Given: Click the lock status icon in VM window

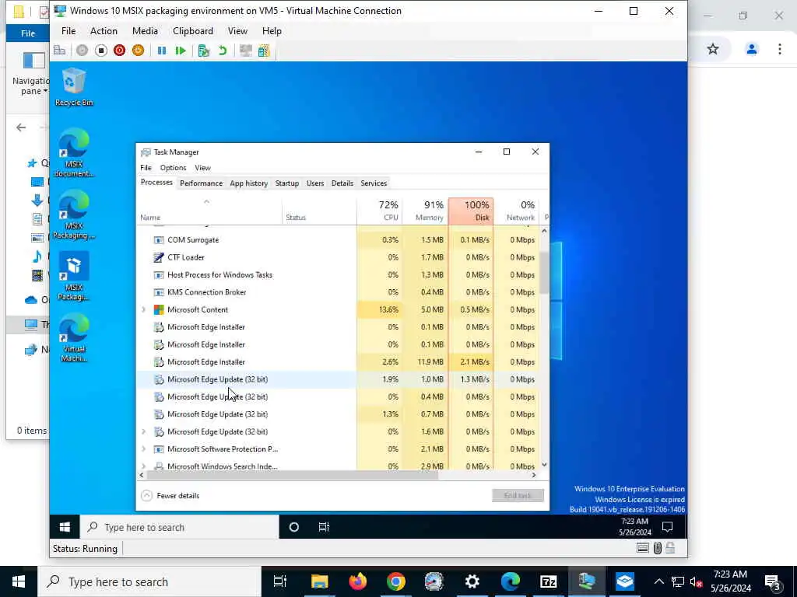Looking at the screenshot, I should click(x=670, y=548).
